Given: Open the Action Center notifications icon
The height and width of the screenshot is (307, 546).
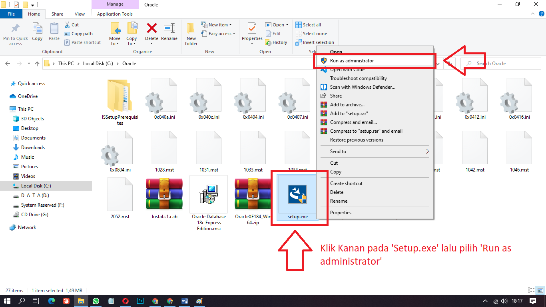Looking at the screenshot, I should tap(533, 301).
